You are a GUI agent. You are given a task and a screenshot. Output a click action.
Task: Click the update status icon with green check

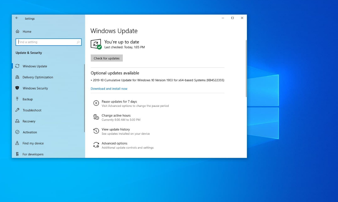coord(96,44)
